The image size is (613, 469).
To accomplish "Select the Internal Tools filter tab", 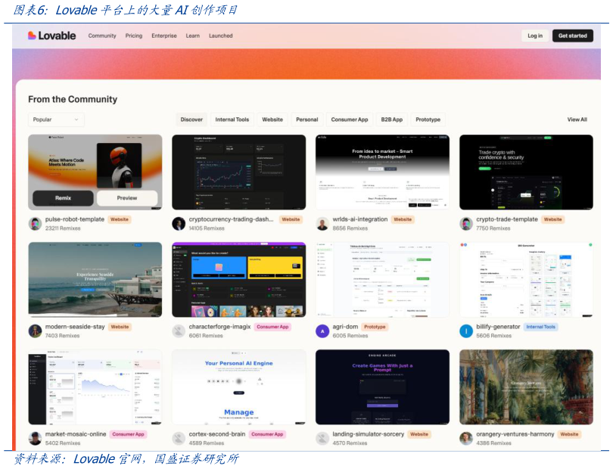I will [x=232, y=120].
